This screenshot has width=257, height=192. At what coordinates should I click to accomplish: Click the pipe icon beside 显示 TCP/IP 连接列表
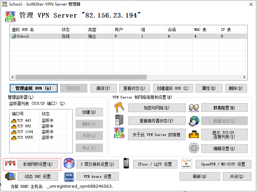(x=194, y=134)
